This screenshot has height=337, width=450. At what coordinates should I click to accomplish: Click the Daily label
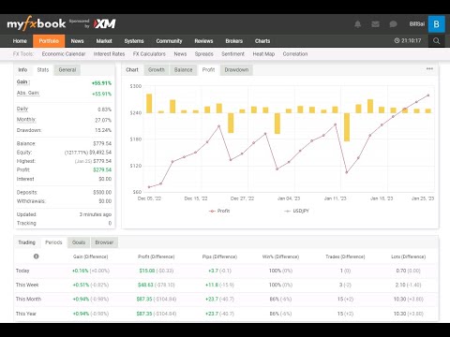pyautogui.click(x=22, y=109)
